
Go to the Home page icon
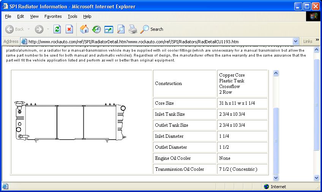pos(84,29)
